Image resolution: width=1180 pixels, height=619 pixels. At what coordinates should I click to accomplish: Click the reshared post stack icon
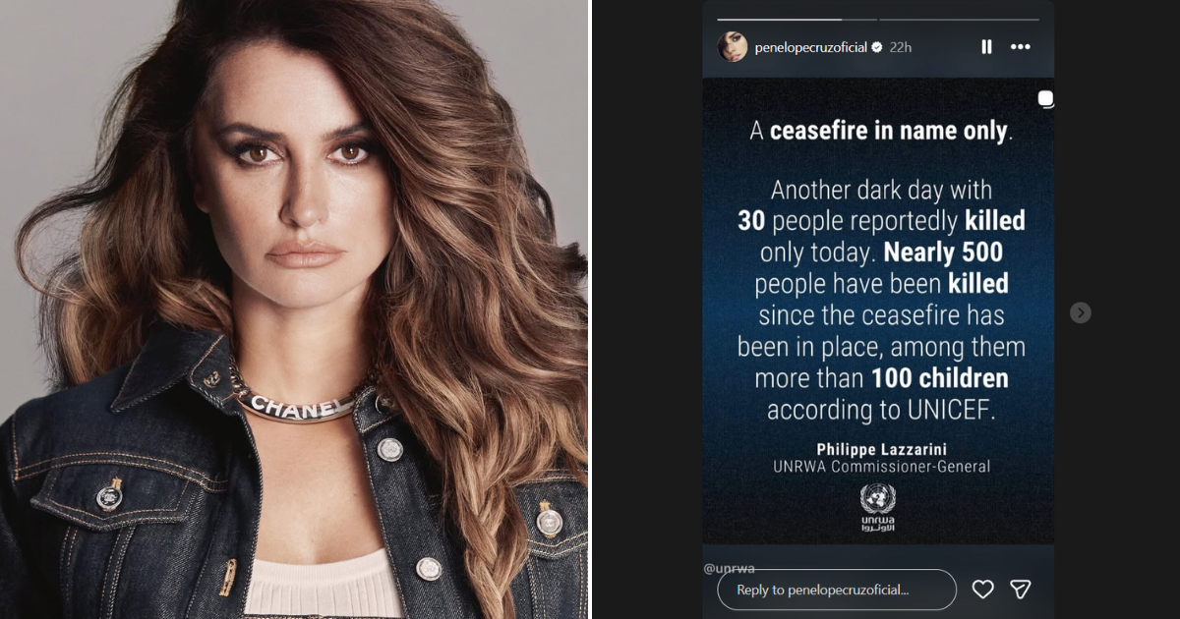(x=1045, y=98)
